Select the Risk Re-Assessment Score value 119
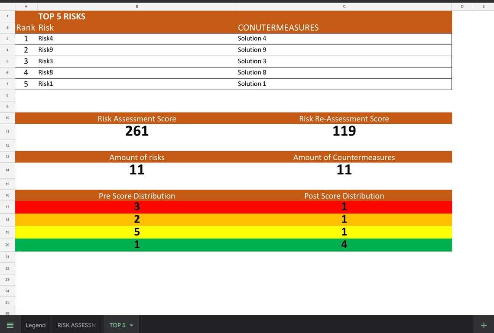 tap(344, 131)
